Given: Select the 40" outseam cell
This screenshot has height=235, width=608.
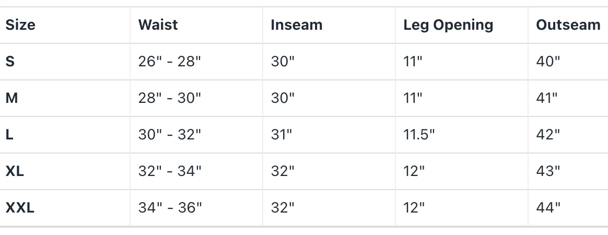Looking at the screenshot, I should [548, 62].
